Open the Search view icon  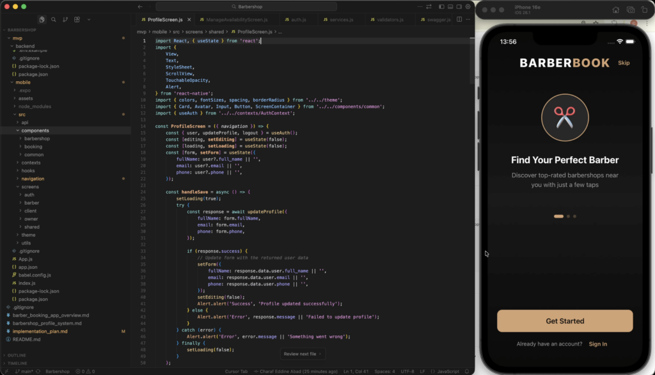[54, 20]
